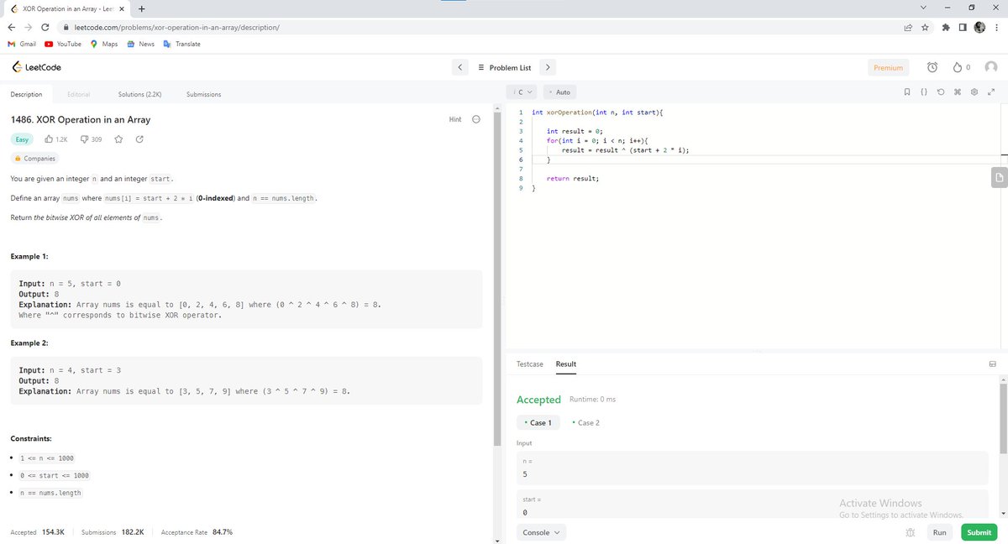Click the Premium button
Viewport: 1008px width, 544px height.
tap(888, 67)
